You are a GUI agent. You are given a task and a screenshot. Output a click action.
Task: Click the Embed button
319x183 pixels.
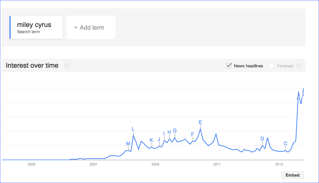[x=292, y=175]
